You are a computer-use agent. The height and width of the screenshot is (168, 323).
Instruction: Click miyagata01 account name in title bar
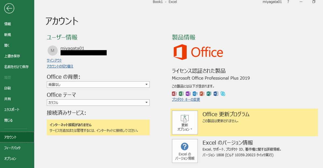click(272, 2)
